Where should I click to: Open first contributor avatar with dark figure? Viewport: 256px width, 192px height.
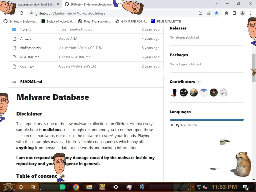pos(174,92)
